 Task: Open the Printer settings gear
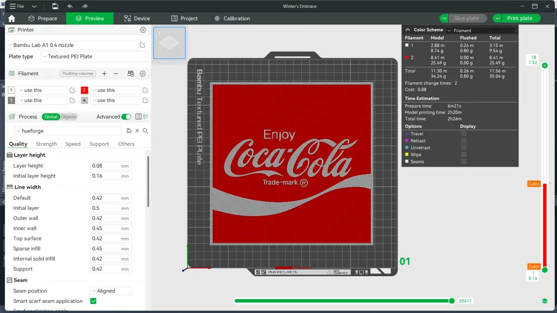coord(143,30)
